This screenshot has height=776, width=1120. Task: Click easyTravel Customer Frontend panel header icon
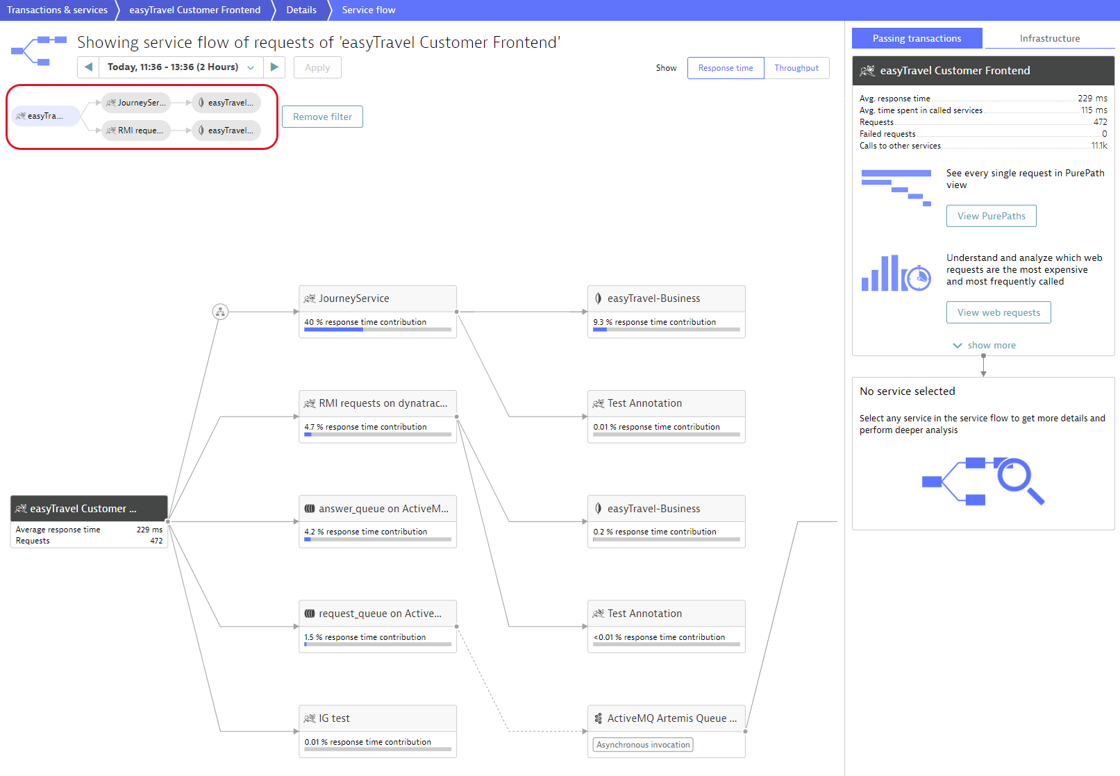pos(867,71)
